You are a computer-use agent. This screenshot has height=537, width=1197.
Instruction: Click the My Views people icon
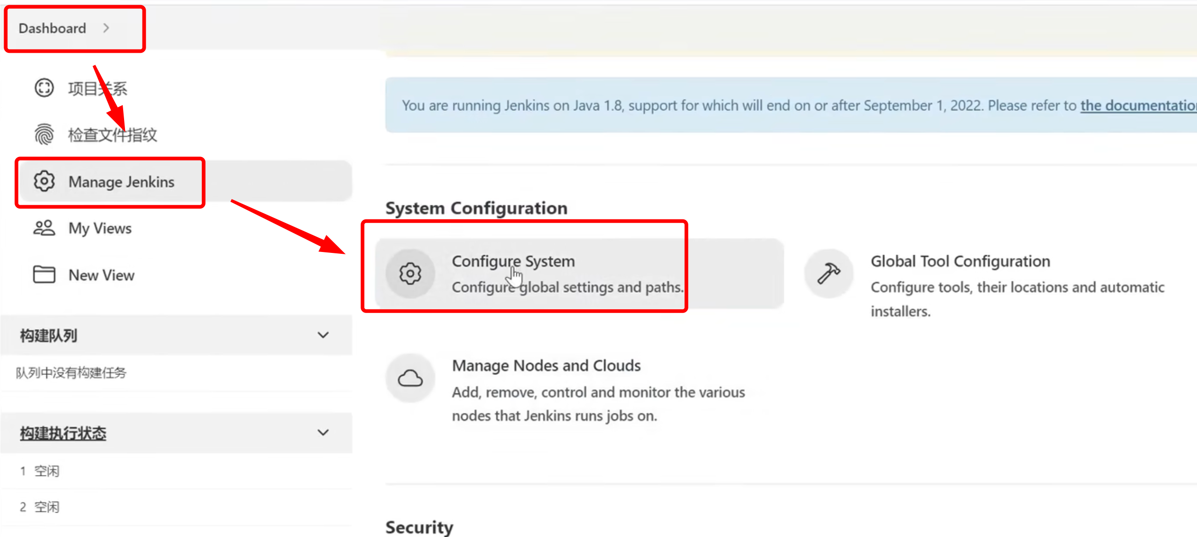click(x=44, y=228)
